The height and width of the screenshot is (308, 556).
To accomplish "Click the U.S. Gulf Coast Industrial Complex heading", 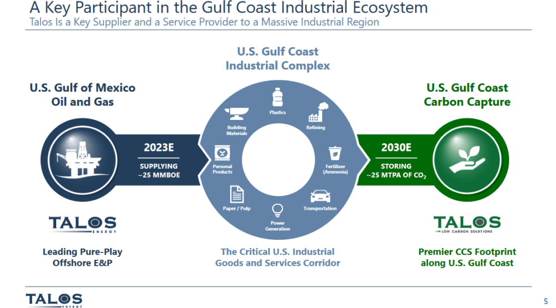I will pyautogui.click(x=277, y=58).
